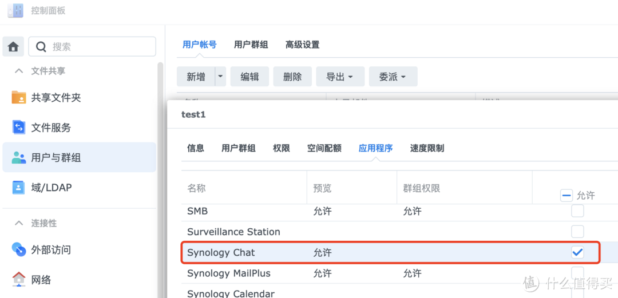Click the 名称 column header

[x=196, y=188]
